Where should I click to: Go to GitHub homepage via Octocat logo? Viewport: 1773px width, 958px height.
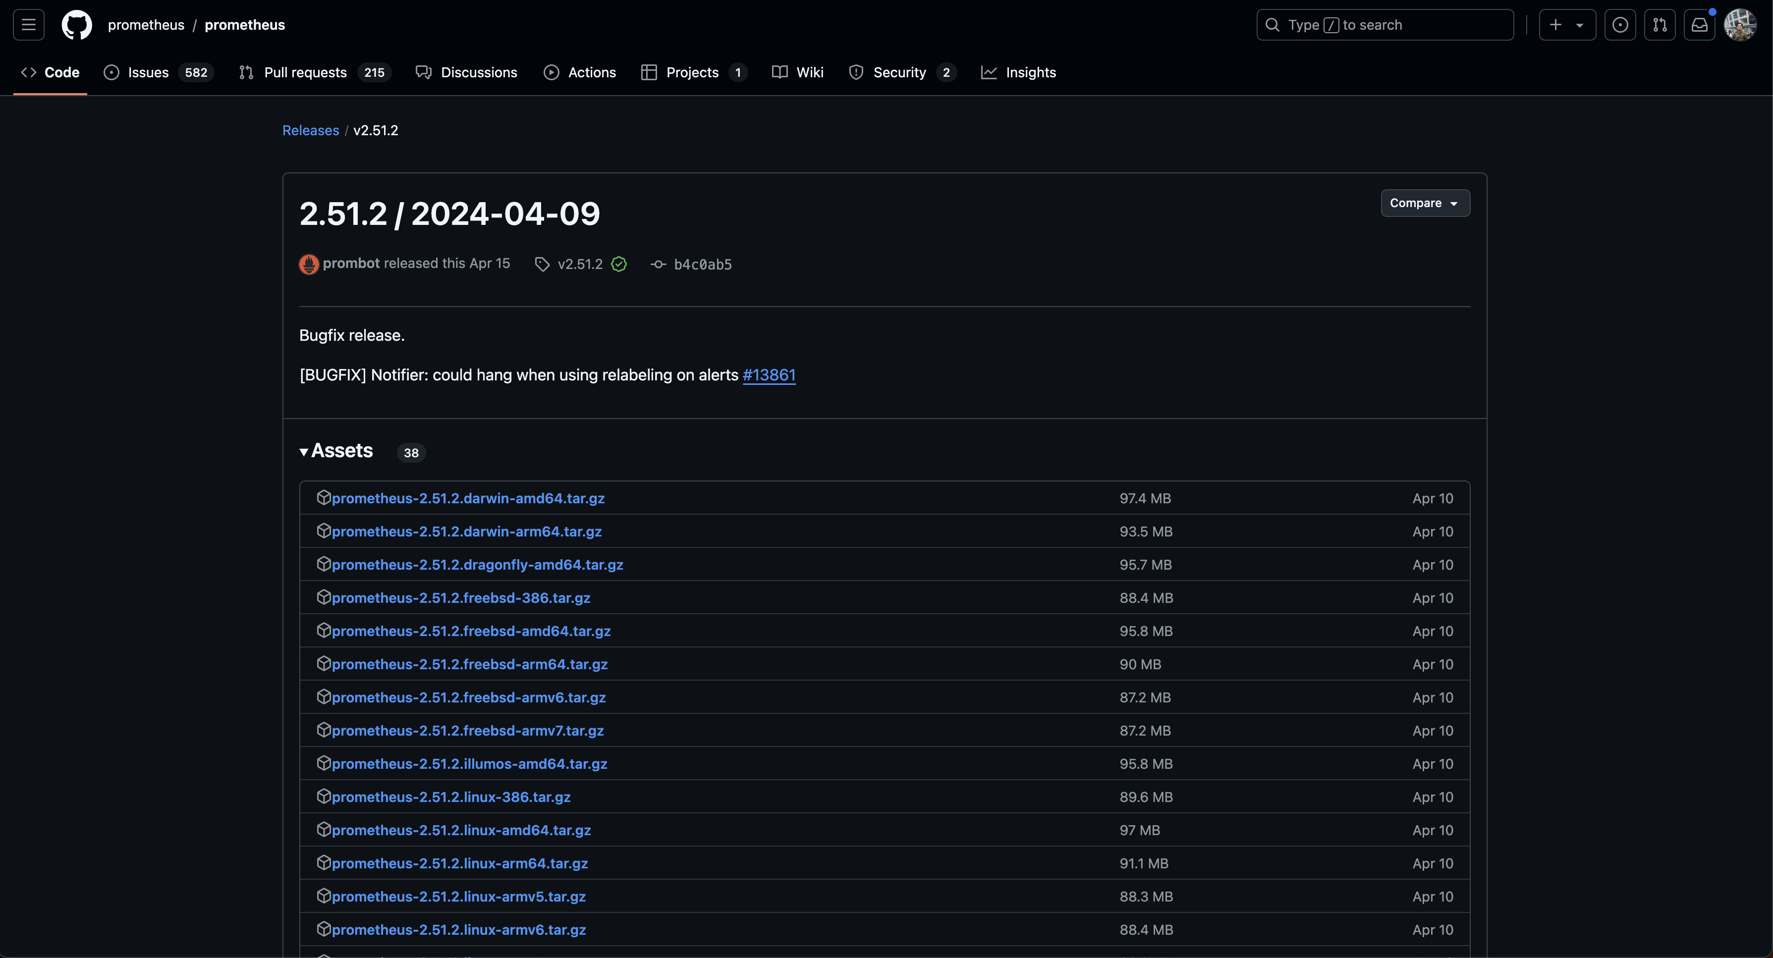76,25
